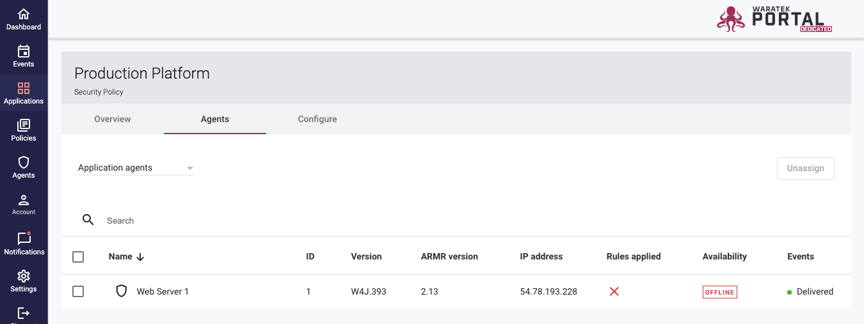Sort by the Name column header
Screen dimensions: 864x324
[x=120, y=256]
